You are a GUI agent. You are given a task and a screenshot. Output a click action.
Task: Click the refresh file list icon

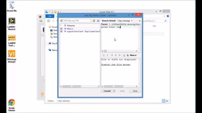(98, 21)
